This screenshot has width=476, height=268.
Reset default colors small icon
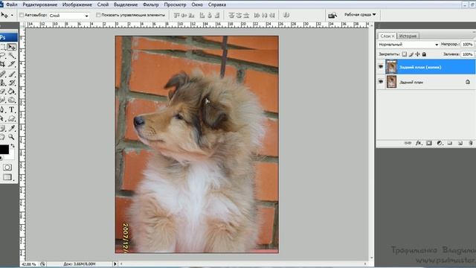[x=1, y=159]
